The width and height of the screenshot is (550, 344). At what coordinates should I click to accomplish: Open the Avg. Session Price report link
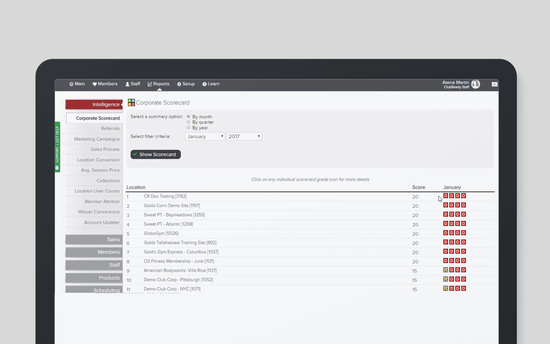coord(100,170)
